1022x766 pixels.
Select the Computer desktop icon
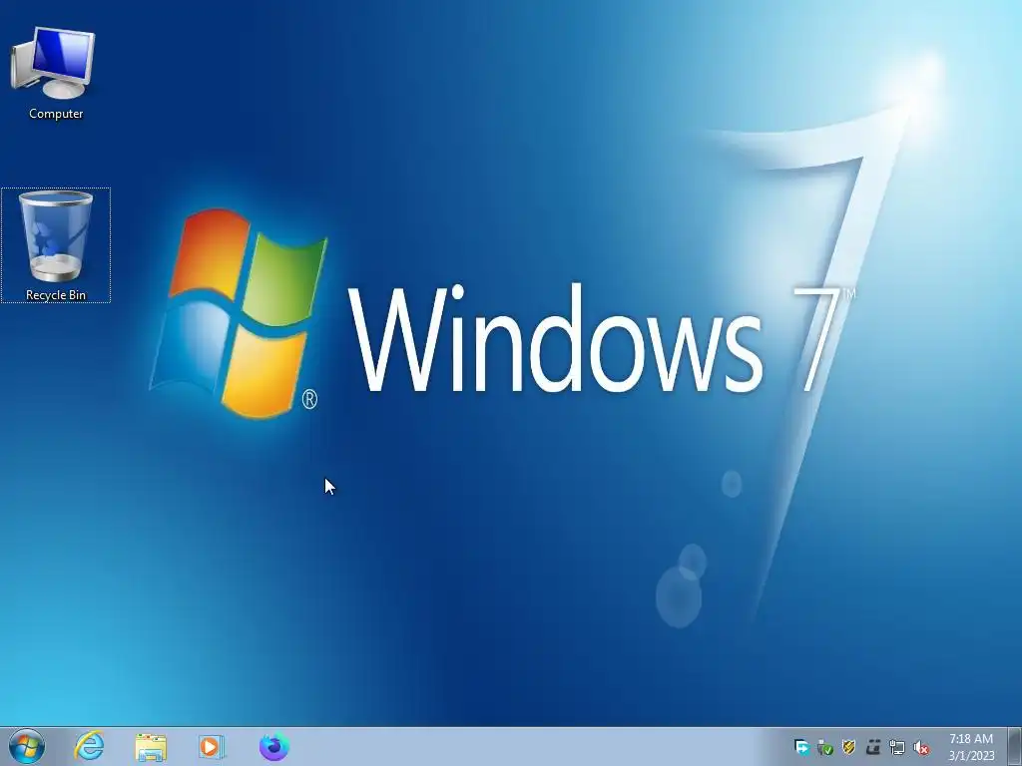(x=55, y=72)
